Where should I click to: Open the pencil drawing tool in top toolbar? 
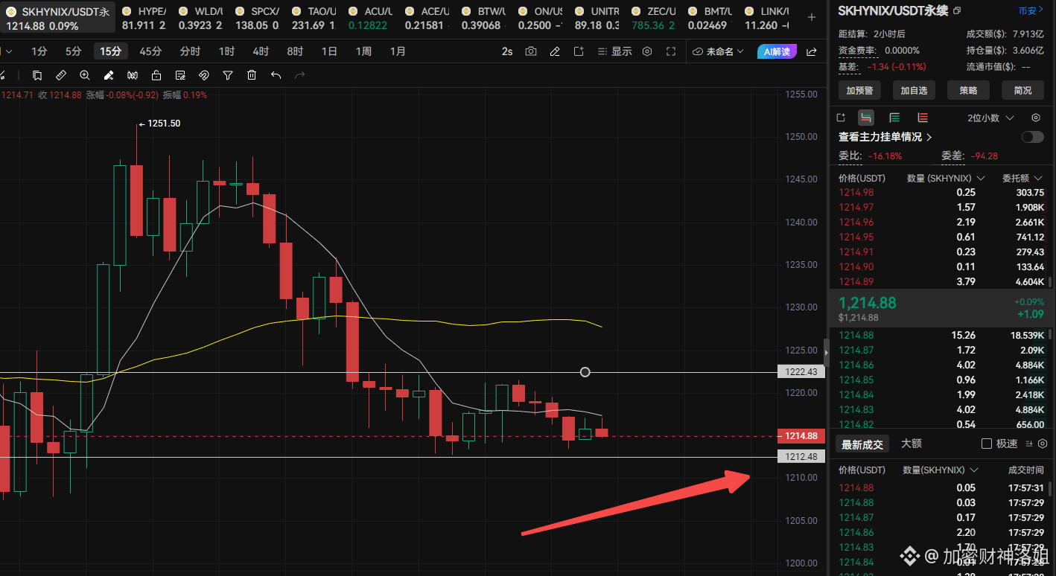[555, 51]
